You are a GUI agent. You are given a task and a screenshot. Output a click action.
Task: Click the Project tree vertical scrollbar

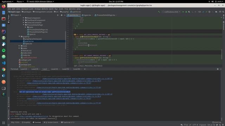point(66,40)
